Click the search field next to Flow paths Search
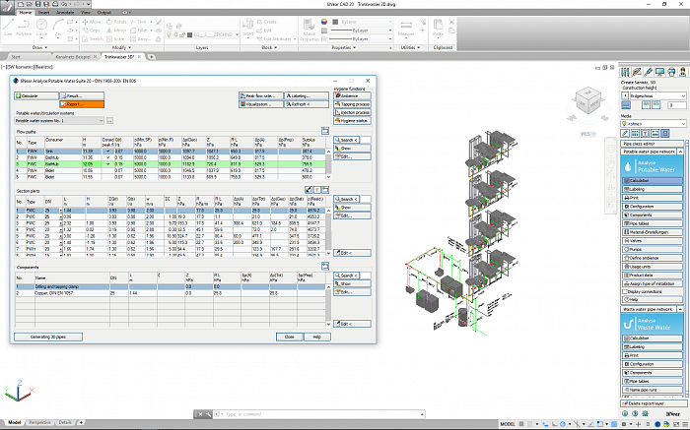 (366, 140)
